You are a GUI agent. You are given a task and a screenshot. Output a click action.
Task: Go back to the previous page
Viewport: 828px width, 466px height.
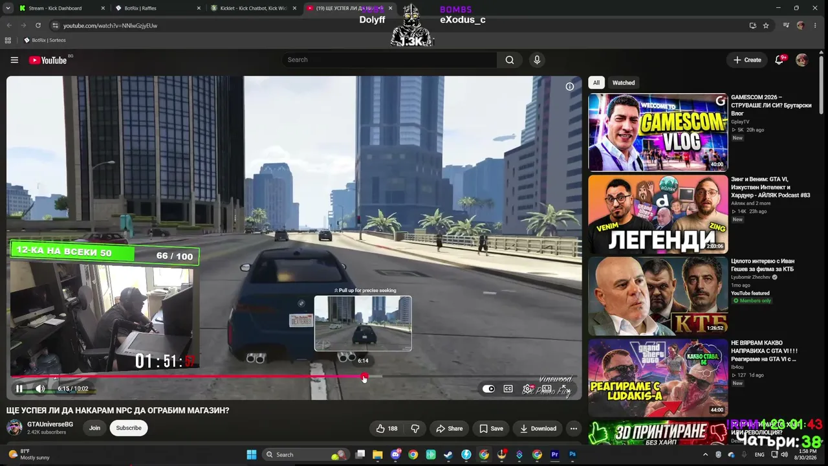(9, 25)
